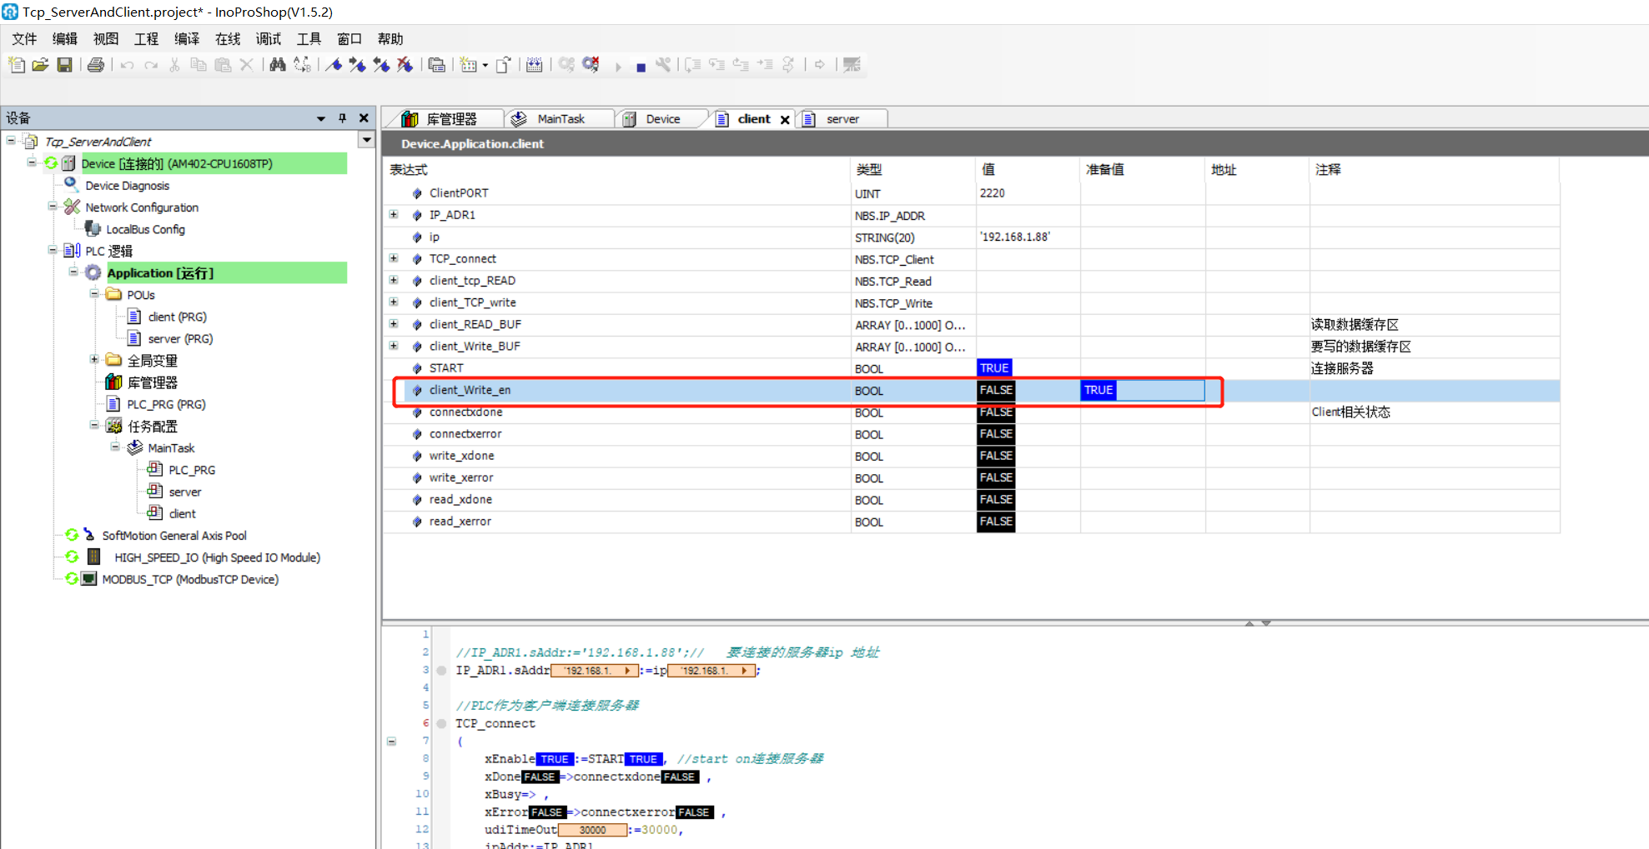The image size is (1649, 849).
Task: Open the 文件 menu
Action: pos(25,38)
